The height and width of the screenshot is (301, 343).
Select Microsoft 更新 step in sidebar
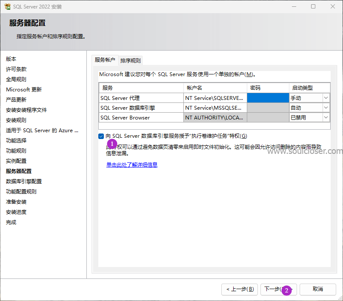click(x=24, y=90)
